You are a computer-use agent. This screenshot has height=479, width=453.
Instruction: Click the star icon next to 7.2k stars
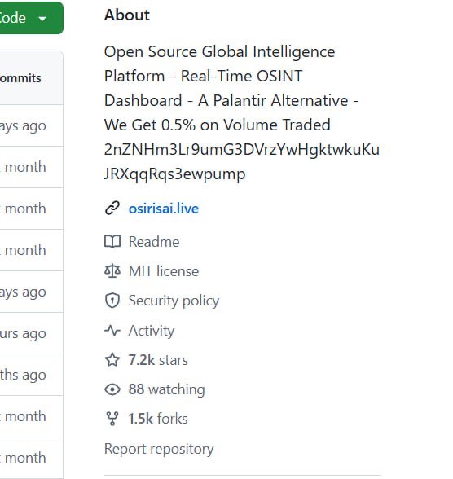pyautogui.click(x=112, y=359)
